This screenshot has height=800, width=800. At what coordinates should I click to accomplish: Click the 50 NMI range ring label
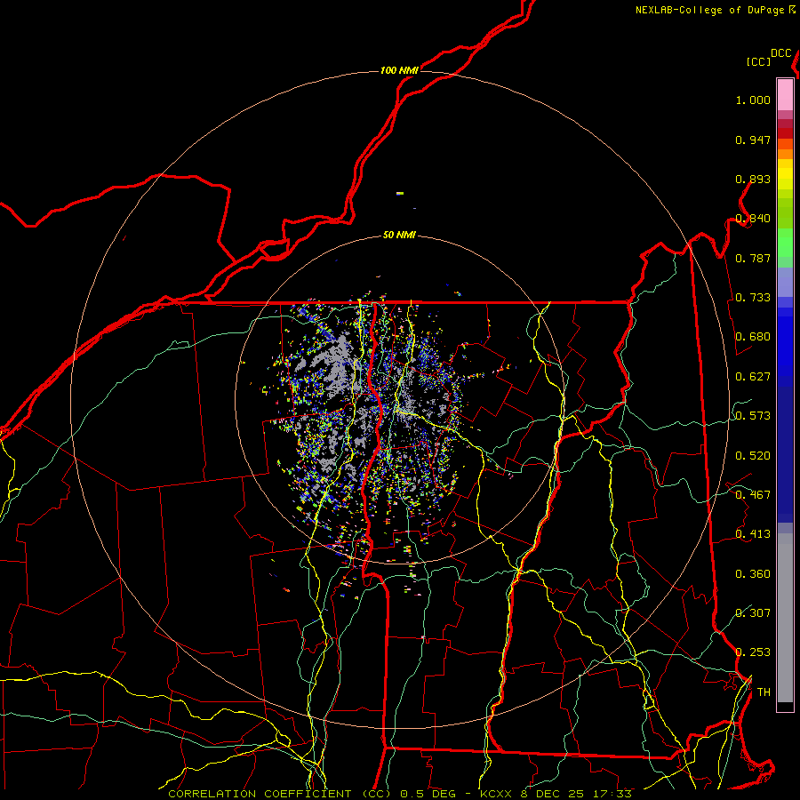399,235
